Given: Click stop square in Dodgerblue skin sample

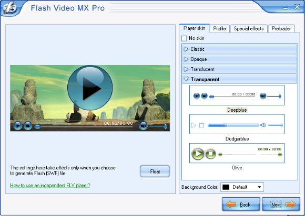Looking at the screenshot, I should click(x=202, y=125).
